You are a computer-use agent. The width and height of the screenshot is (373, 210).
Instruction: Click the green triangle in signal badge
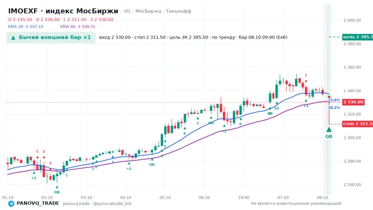(x=13, y=37)
